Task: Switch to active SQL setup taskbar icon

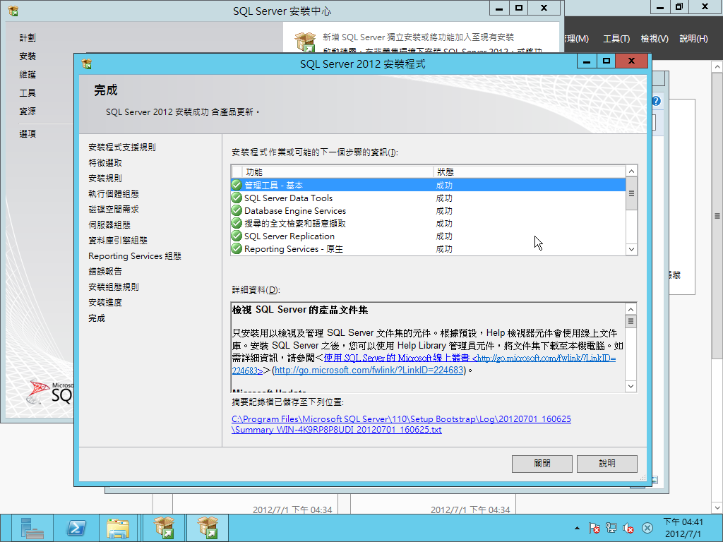Action: 208,528
